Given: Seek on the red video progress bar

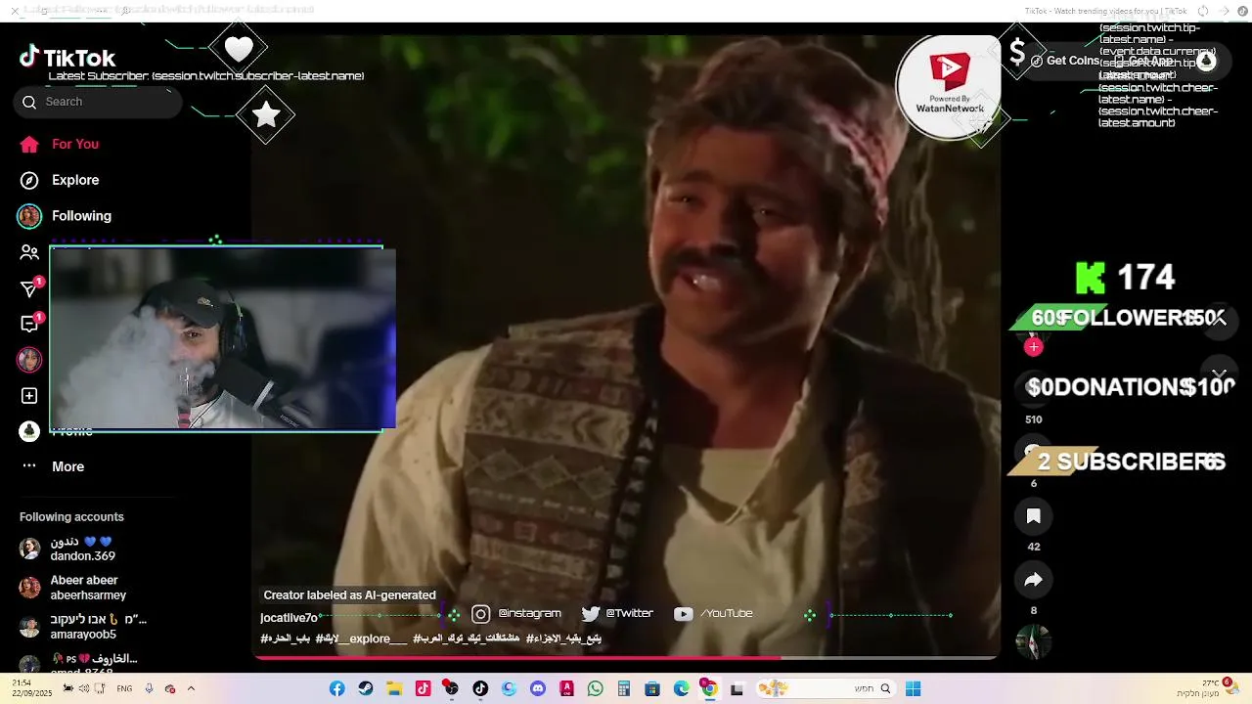Looking at the screenshot, I should (x=626, y=658).
